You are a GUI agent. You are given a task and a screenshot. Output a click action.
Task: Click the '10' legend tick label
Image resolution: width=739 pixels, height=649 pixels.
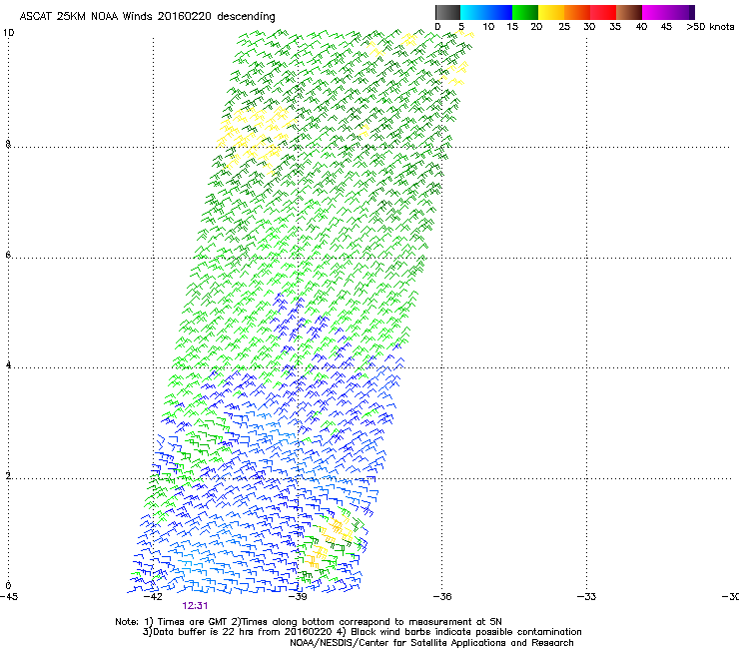point(488,27)
